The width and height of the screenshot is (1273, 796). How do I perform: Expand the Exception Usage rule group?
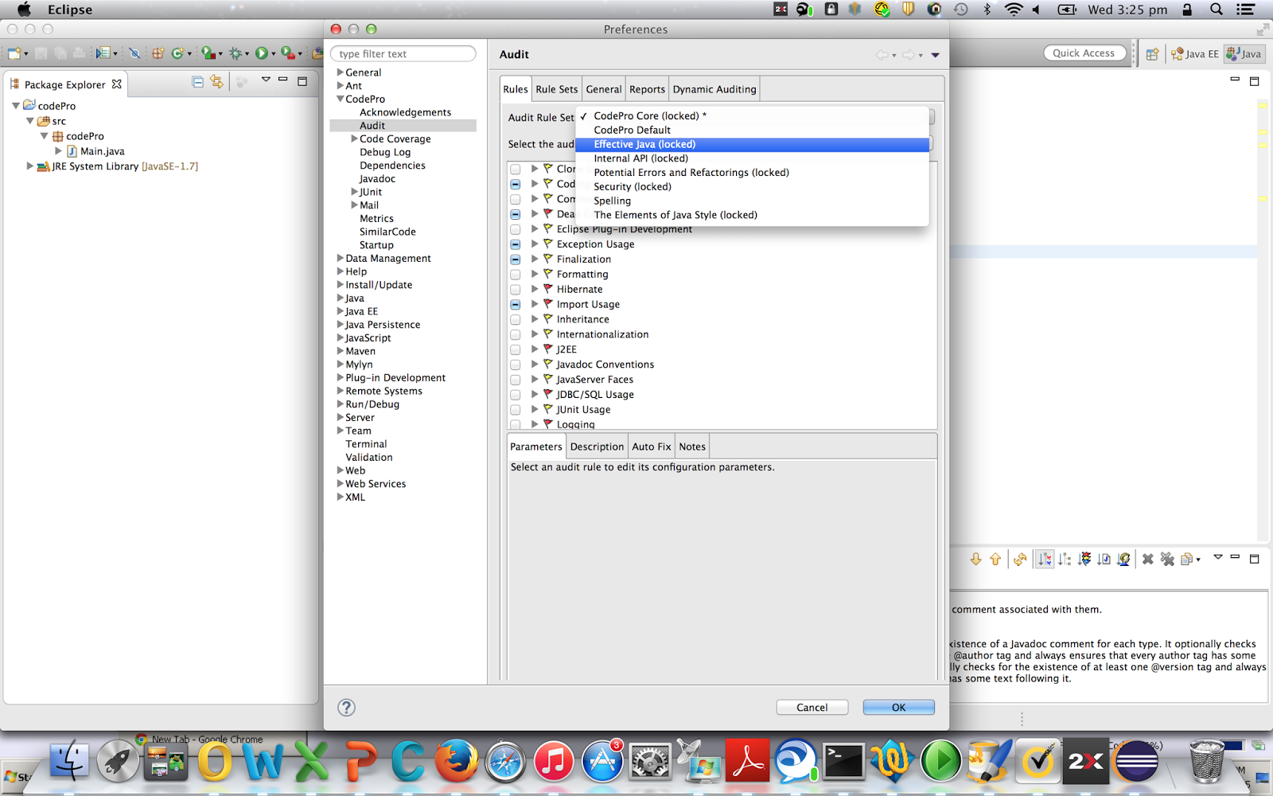click(x=535, y=244)
